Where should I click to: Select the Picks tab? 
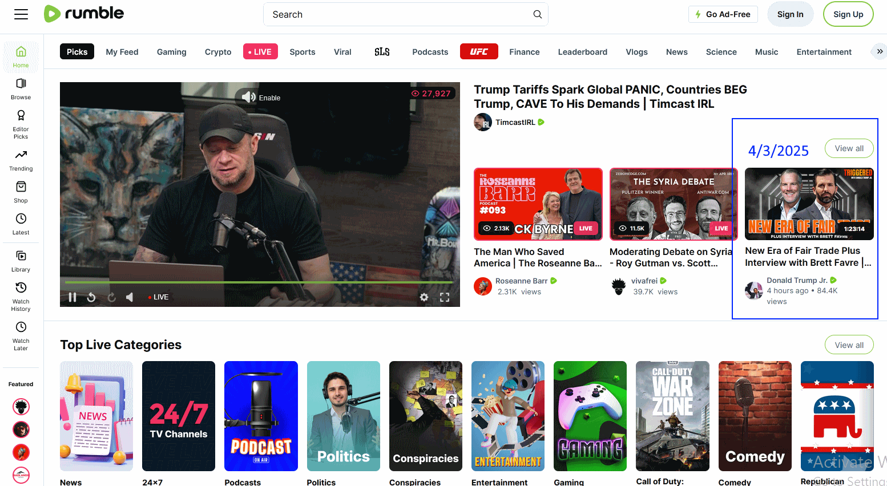pyautogui.click(x=77, y=52)
